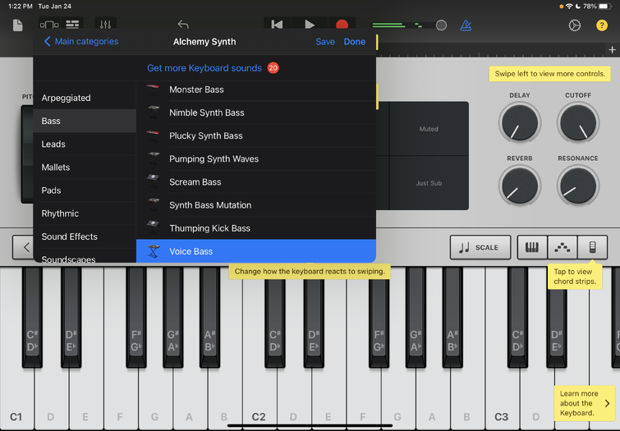The width and height of the screenshot is (620, 431).
Task: Tap the Just Sub transform pad
Action: click(429, 183)
